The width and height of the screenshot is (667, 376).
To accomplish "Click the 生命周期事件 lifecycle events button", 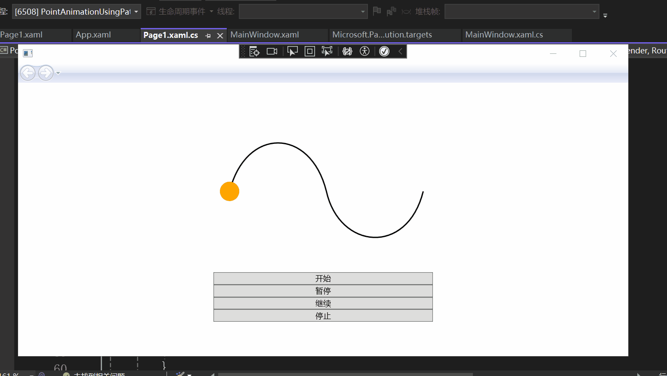I will [x=176, y=12].
